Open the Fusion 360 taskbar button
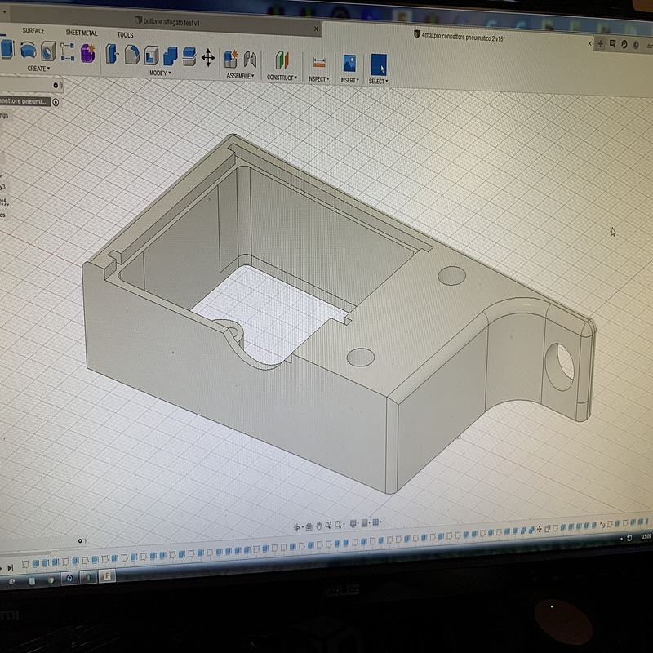 [x=107, y=576]
